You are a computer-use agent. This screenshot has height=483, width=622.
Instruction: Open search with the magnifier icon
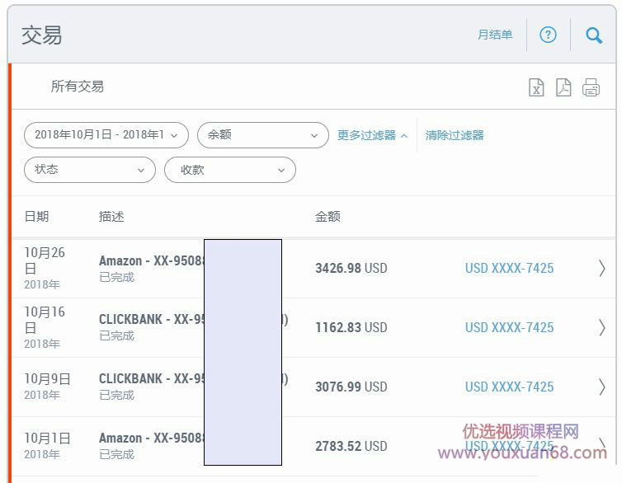(x=593, y=35)
